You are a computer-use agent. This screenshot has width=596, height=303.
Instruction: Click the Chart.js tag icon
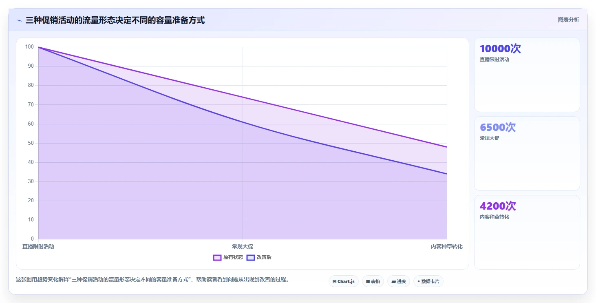coord(334,281)
